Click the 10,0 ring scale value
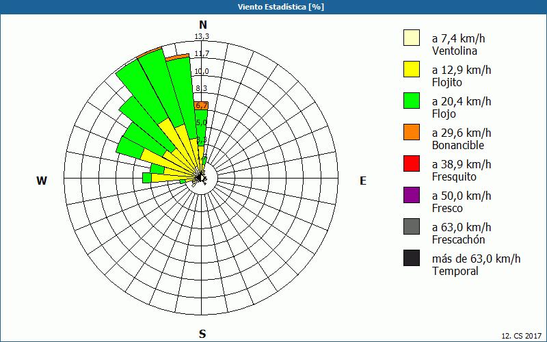This screenshot has width=547, height=342. tap(202, 71)
